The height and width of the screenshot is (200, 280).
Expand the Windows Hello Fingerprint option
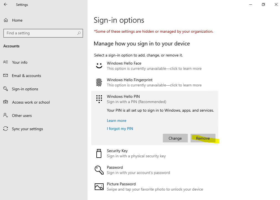coord(155,83)
